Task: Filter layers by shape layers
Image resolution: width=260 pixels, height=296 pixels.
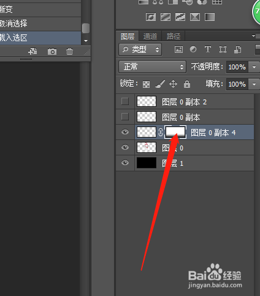Action: coord(223,49)
